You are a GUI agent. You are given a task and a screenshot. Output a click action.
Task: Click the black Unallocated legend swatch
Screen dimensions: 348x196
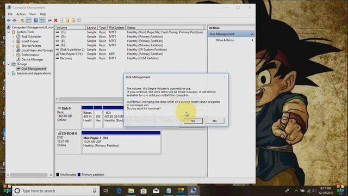tap(58, 175)
